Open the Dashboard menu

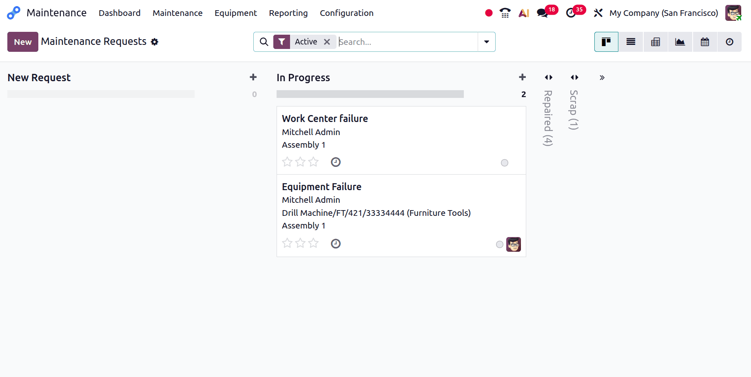(120, 13)
